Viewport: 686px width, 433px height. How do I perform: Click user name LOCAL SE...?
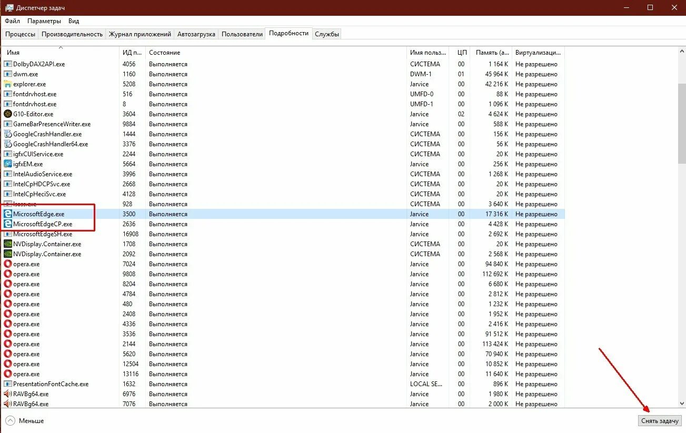tap(426, 384)
